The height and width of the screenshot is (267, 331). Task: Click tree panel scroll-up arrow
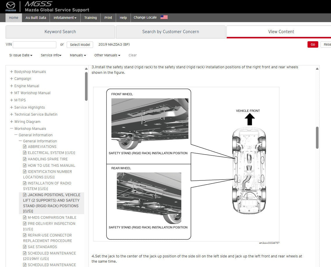pyautogui.click(x=86, y=69)
